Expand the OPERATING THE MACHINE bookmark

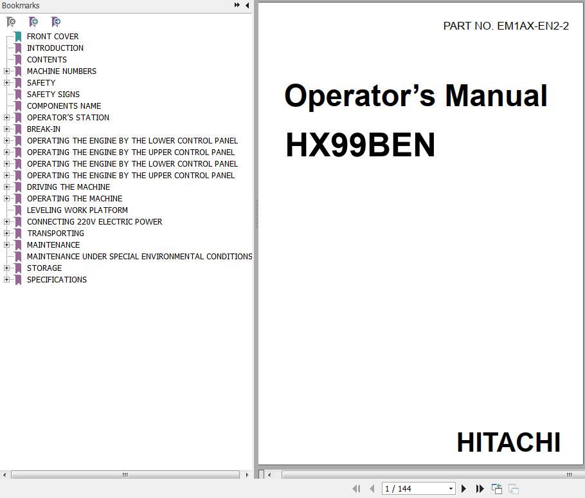click(6, 199)
